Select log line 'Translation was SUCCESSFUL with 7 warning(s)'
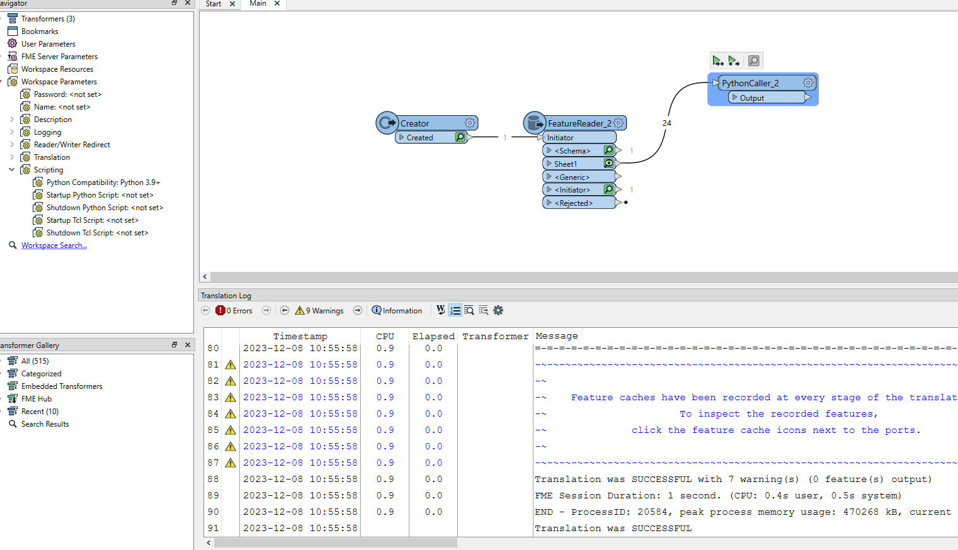This screenshot has height=550, width=958. [x=733, y=479]
